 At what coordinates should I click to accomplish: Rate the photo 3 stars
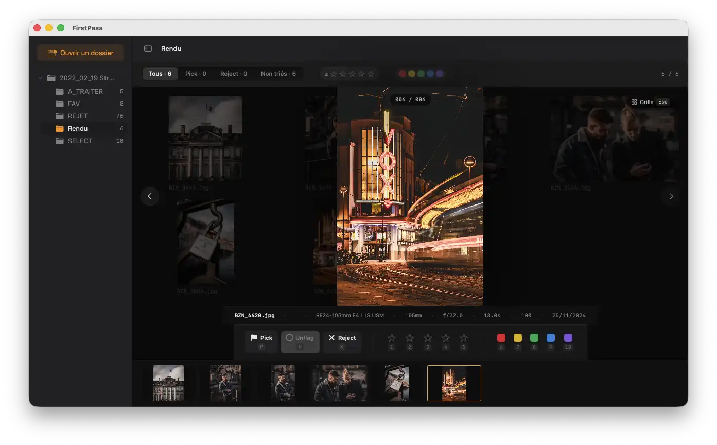tap(428, 338)
